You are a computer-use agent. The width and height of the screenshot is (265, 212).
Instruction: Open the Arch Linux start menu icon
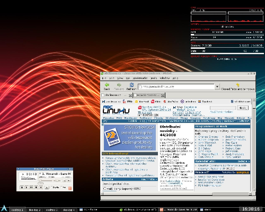click(x=4, y=208)
